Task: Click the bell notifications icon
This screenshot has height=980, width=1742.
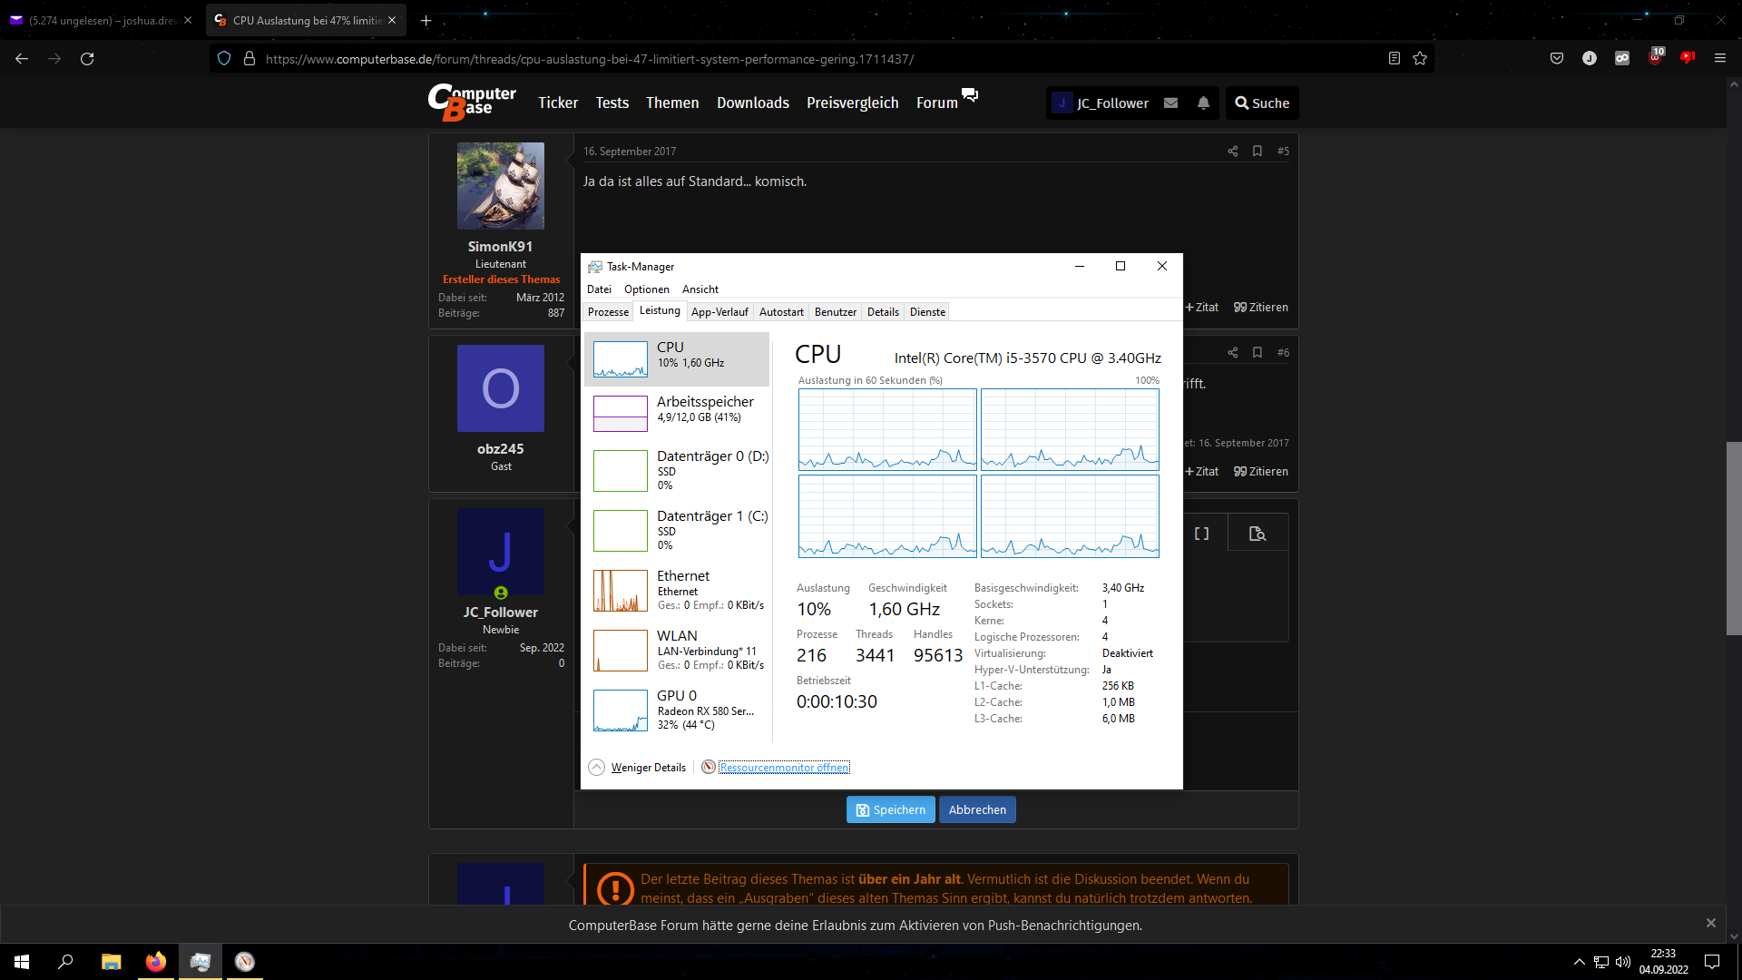Action: (x=1203, y=103)
